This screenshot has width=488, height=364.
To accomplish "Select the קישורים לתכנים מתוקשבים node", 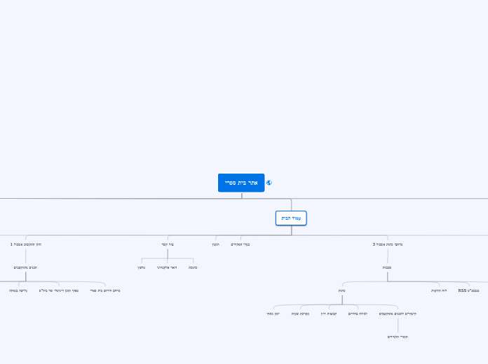I will [x=398, y=314].
